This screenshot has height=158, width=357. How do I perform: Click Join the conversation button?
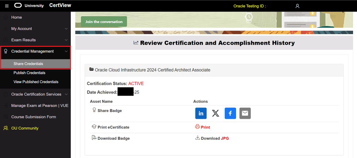(x=104, y=22)
